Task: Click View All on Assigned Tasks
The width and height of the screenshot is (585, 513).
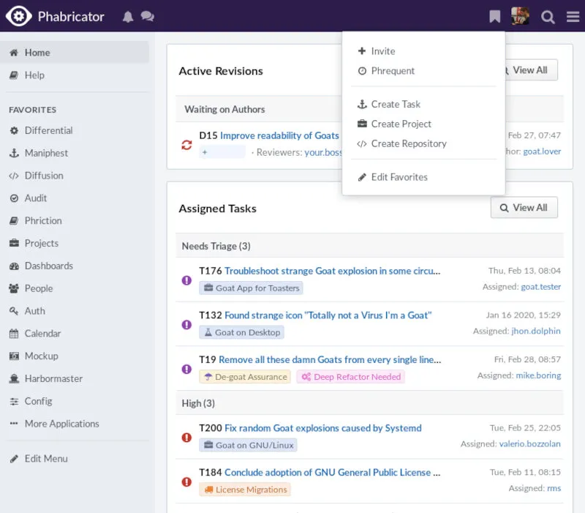Action: pyautogui.click(x=524, y=207)
